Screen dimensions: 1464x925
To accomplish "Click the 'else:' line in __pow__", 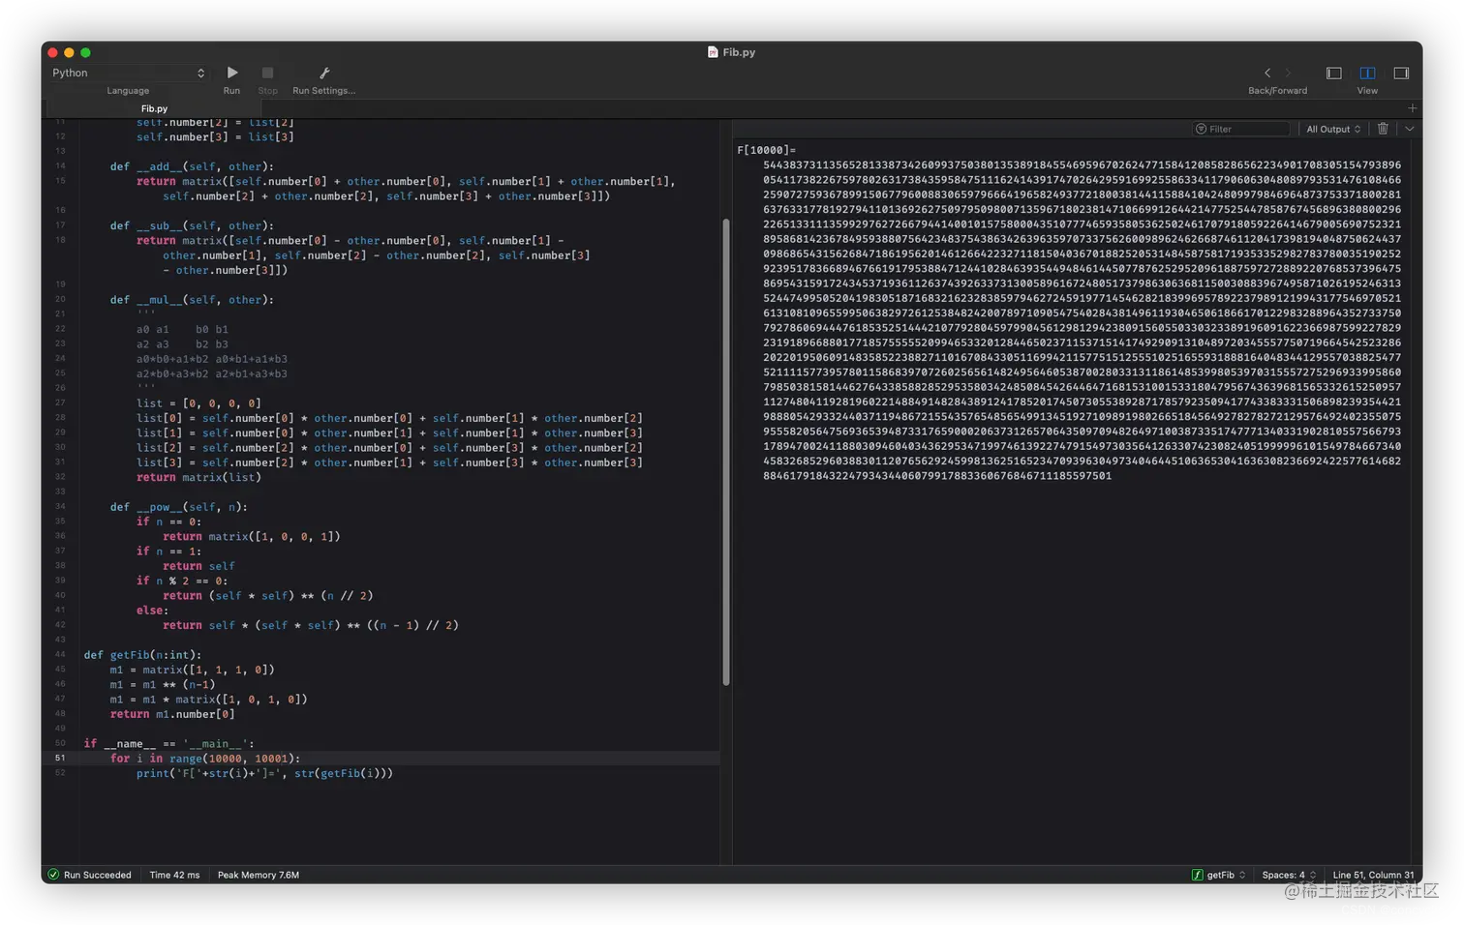I will [x=152, y=611].
